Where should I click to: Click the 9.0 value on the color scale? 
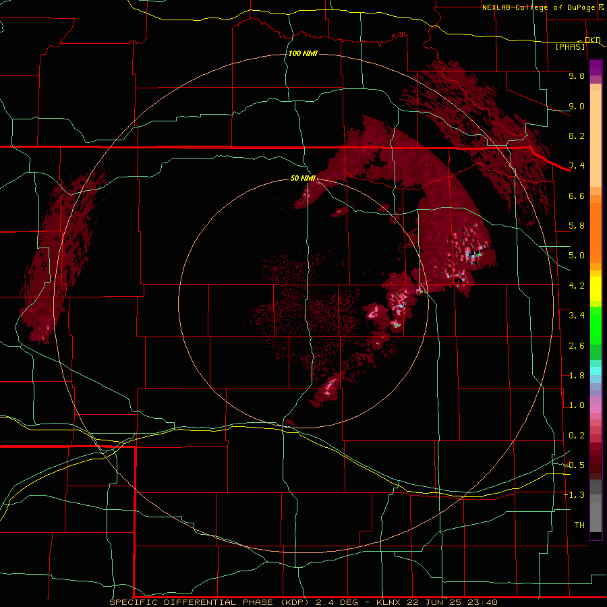pyautogui.click(x=577, y=106)
